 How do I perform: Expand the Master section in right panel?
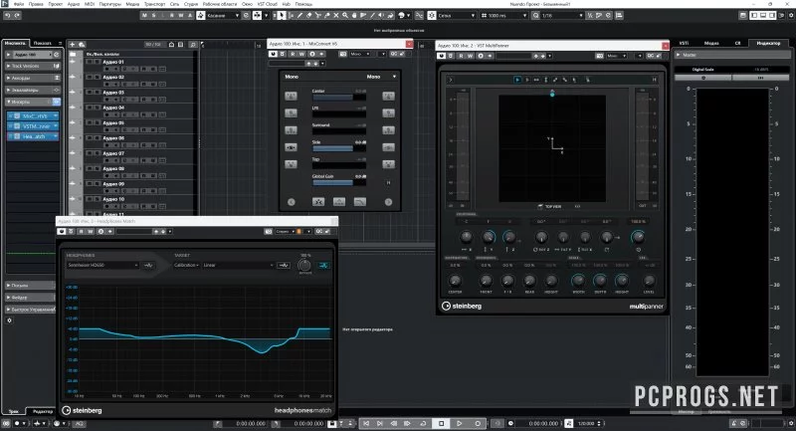point(731,55)
